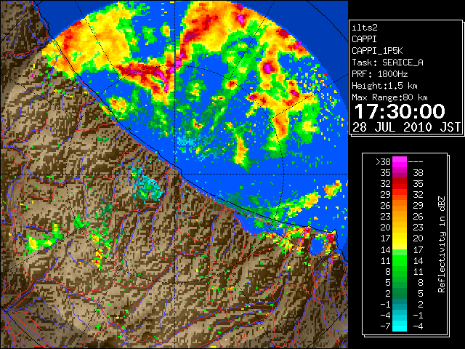Pick the cyan swatch ending the color scale

(x=400, y=326)
